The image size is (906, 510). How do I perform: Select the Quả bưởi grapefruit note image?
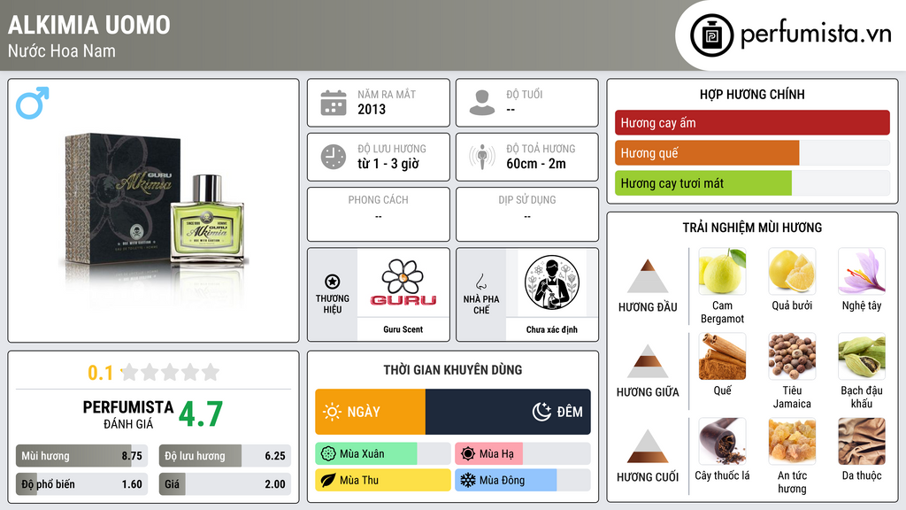pyautogui.click(x=792, y=271)
